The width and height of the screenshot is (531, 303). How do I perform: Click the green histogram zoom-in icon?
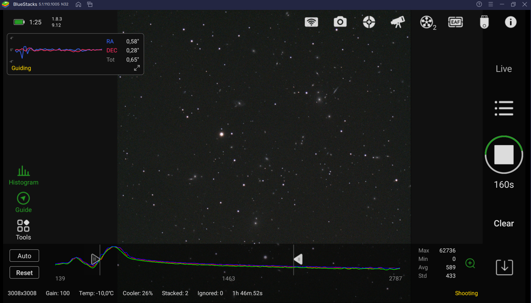coord(470,263)
